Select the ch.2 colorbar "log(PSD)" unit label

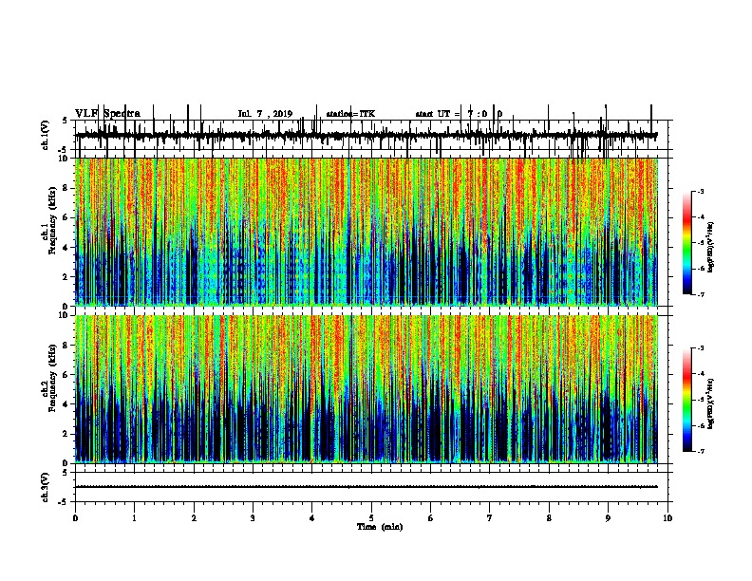(710, 403)
